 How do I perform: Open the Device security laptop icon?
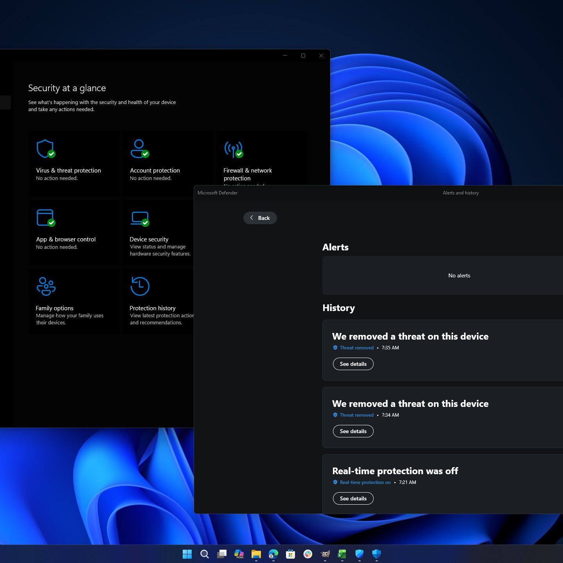click(x=140, y=219)
